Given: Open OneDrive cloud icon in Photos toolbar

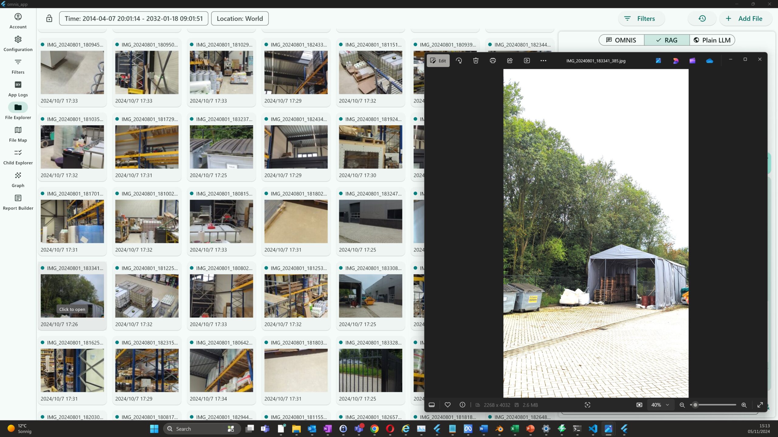Looking at the screenshot, I should (x=710, y=61).
